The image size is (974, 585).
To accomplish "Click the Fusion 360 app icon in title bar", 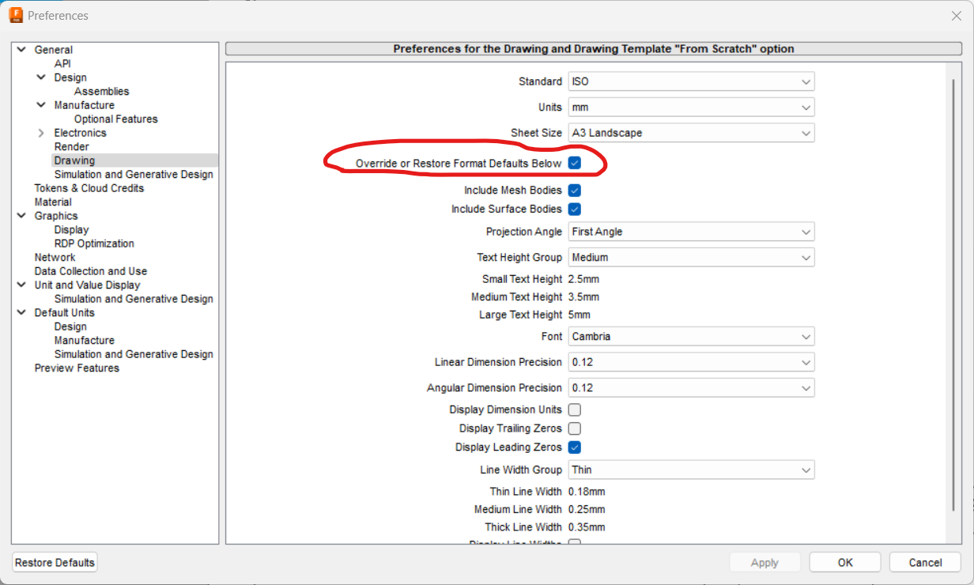I will point(15,15).
